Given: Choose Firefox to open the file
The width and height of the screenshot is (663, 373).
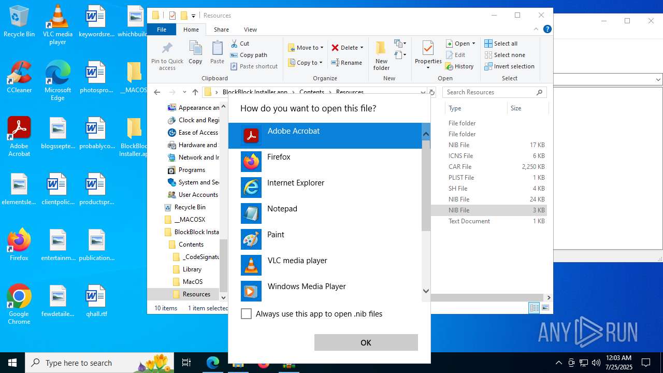Looking at the screenshot, I should (x=325, y=162).
